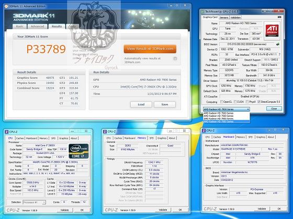Open the GPU selection dropdown in GPU-Z
The width and height of the screenshot is (293, 219).
pos(226,109)
